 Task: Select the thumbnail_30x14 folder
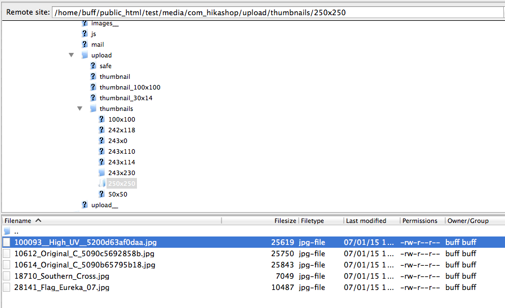(126, 98)
